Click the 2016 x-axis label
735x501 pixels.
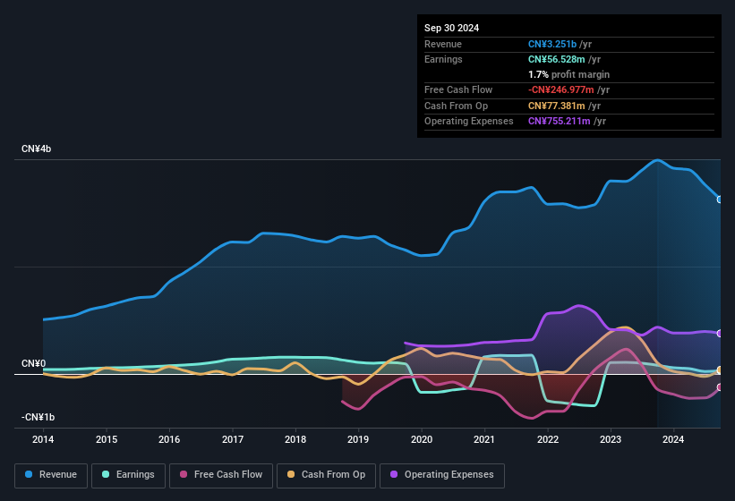(169, 439)
